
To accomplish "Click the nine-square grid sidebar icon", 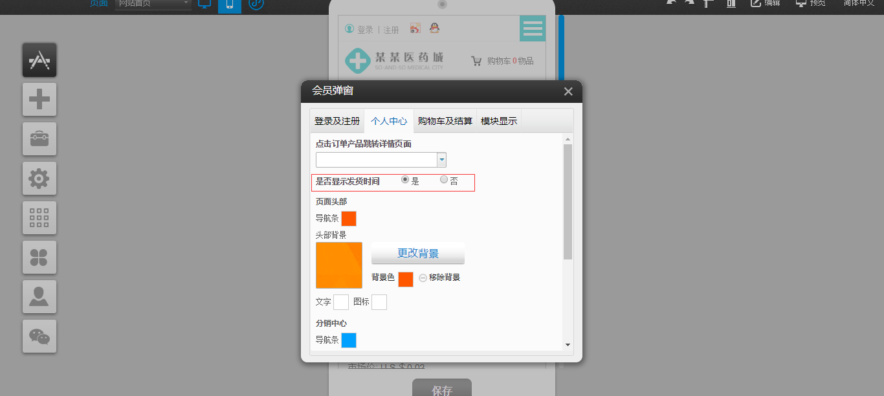I will (39, 218).
